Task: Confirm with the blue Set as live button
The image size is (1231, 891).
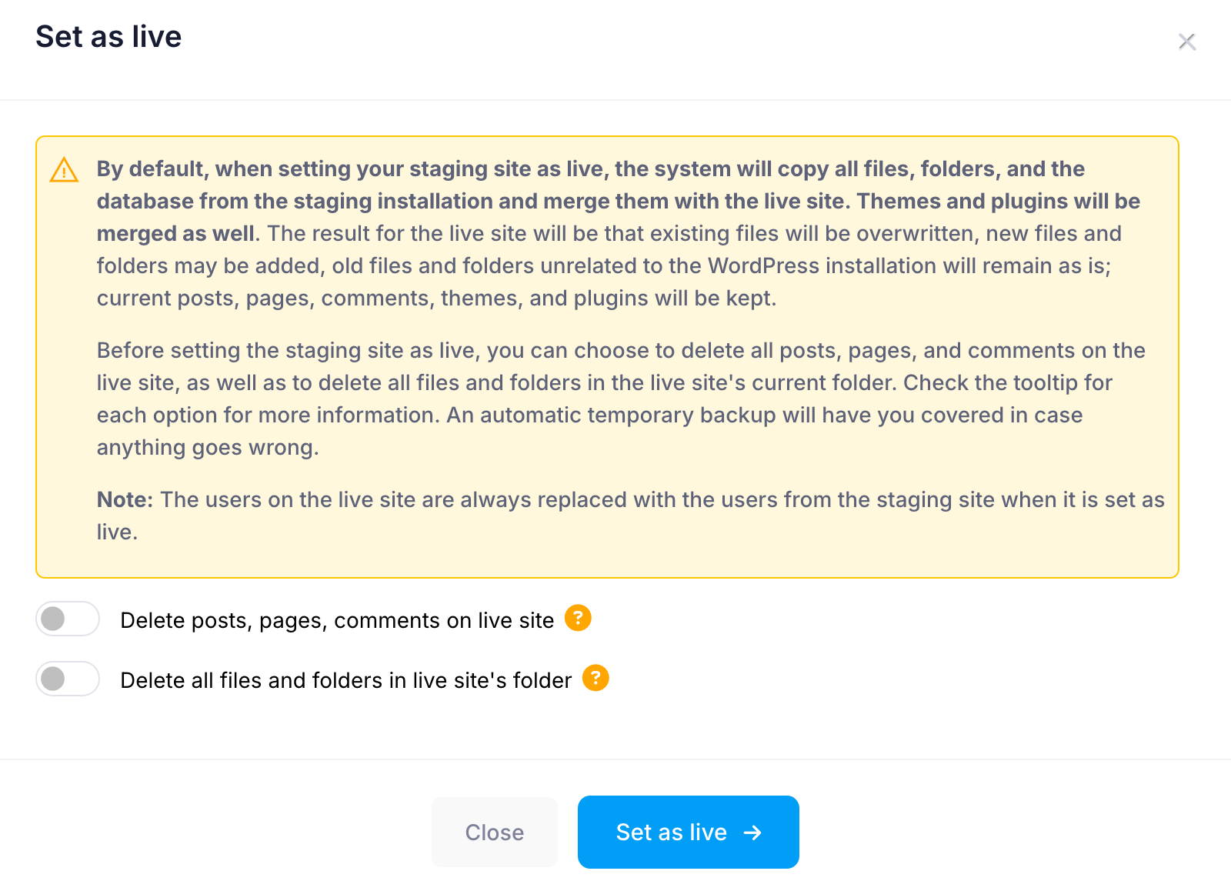Action: click(688, 832)
